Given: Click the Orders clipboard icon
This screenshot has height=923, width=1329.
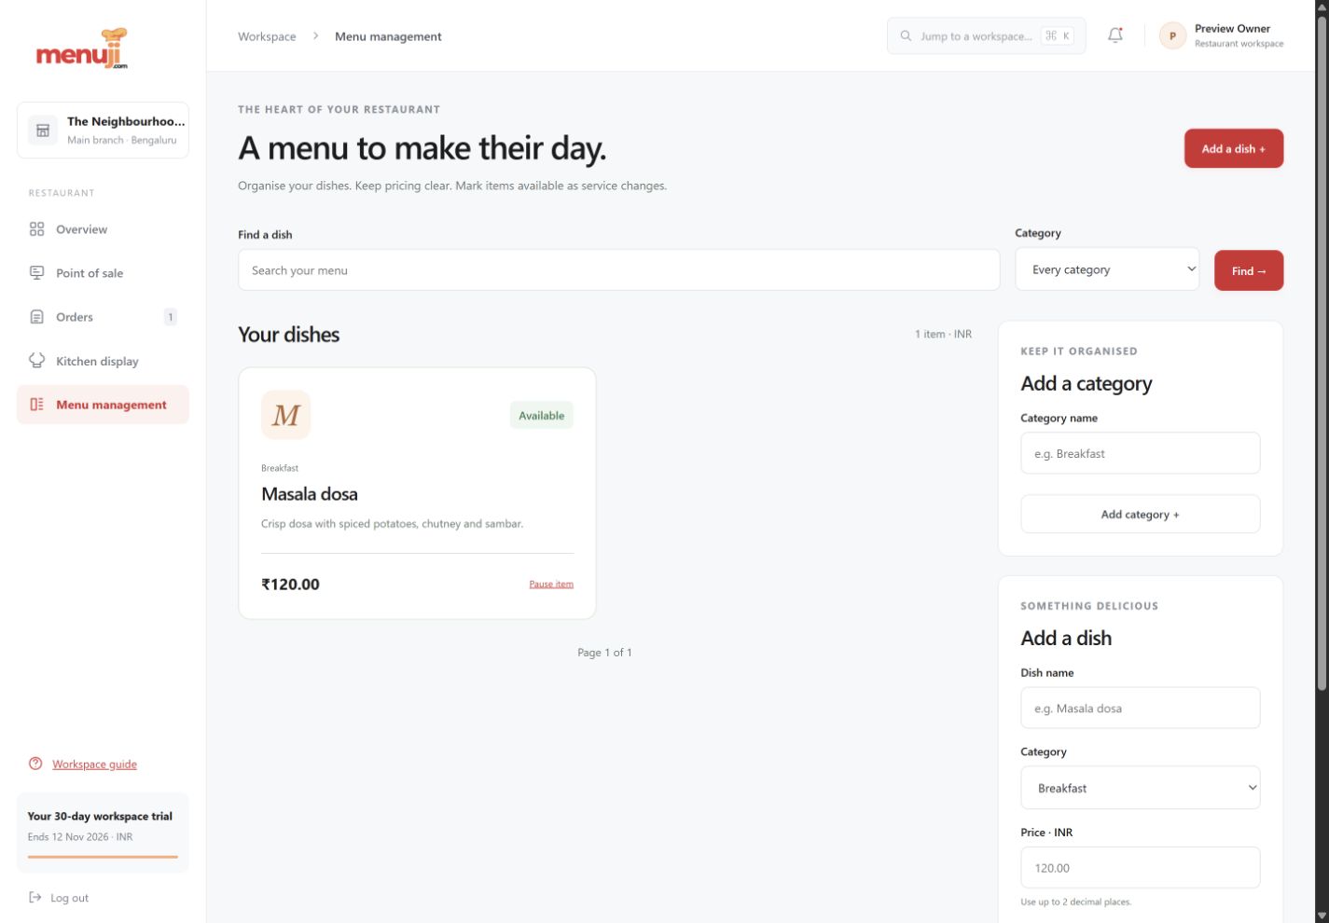Looking at the screenshot, I should coord(37,317).
